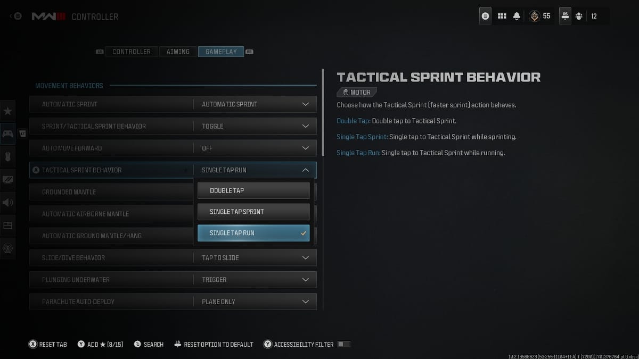639x359 pixels.
Task: Open the notifications bell icon
Action: point(517,16)
